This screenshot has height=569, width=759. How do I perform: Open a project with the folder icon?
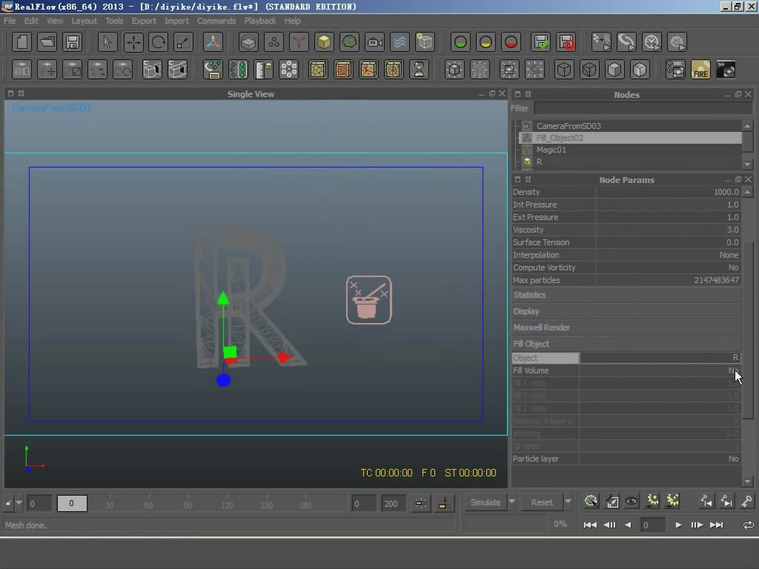point(47,42)
